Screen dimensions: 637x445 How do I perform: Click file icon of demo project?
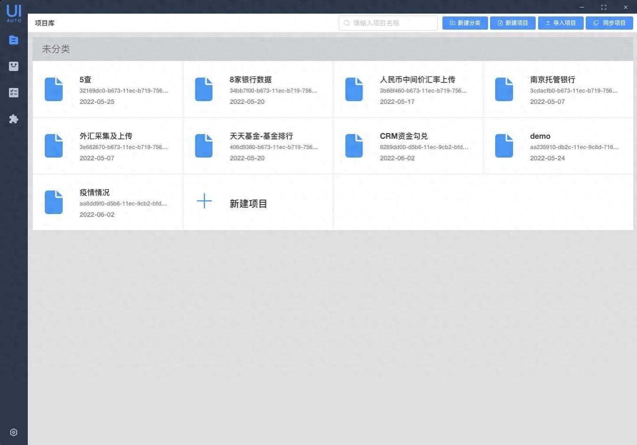504,146
